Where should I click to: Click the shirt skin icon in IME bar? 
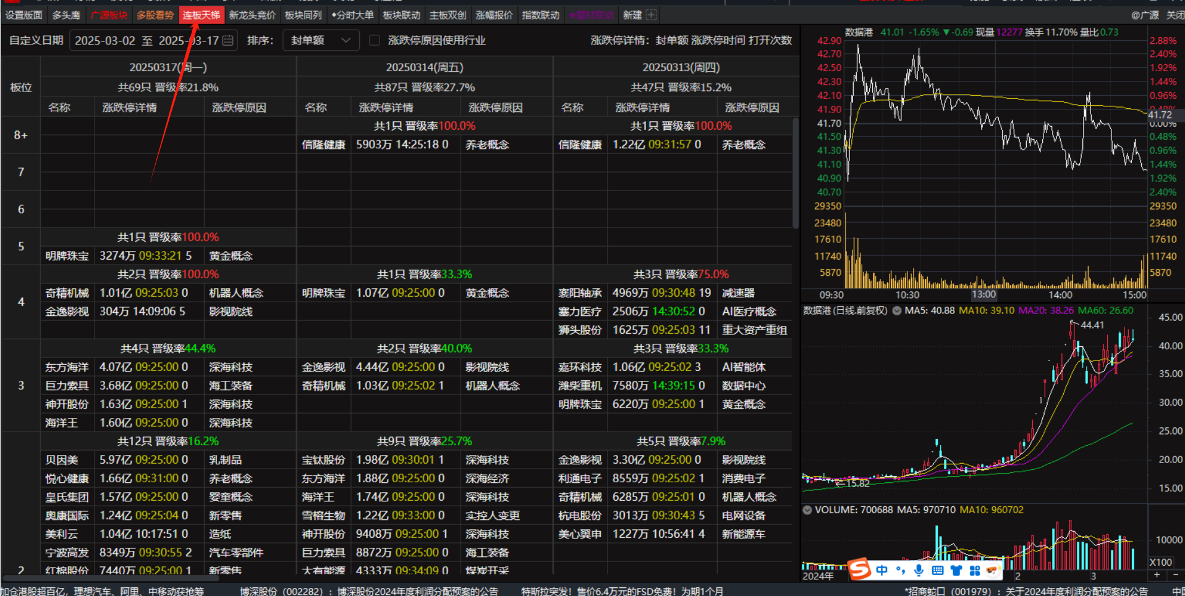pos(956,570)
